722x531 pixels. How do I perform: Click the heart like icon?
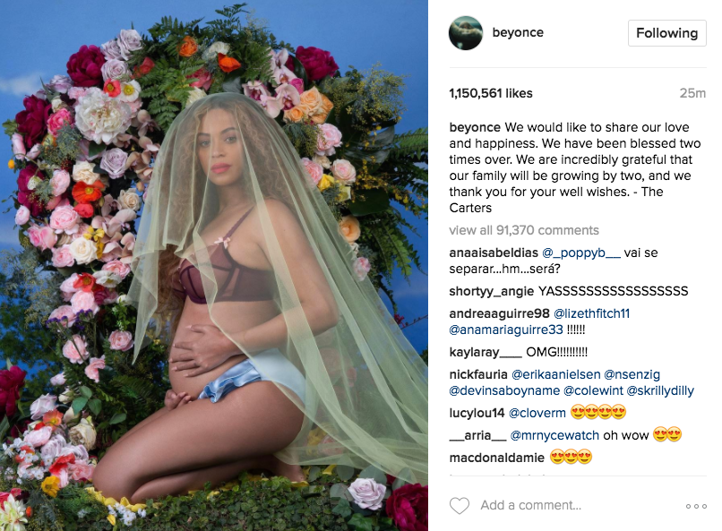coord(459,506)
